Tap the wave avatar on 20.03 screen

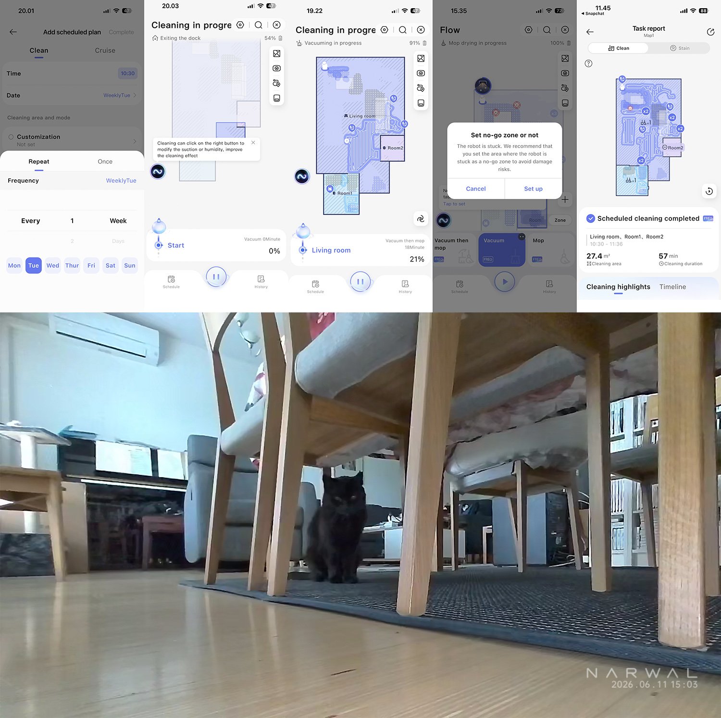point(158,172)
